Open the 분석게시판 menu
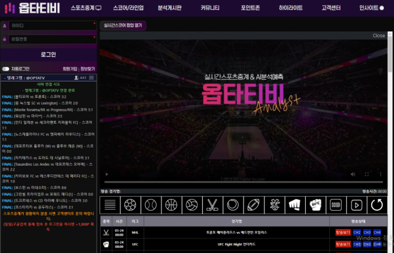Image resolution: width=394 pixels, height=253 pixels. [x=169, y=8]
